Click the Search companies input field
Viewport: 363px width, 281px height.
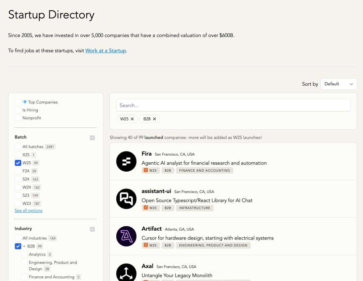point(233,105)
